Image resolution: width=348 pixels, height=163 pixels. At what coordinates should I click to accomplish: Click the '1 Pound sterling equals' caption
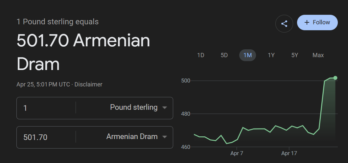[x=58, y=22]
